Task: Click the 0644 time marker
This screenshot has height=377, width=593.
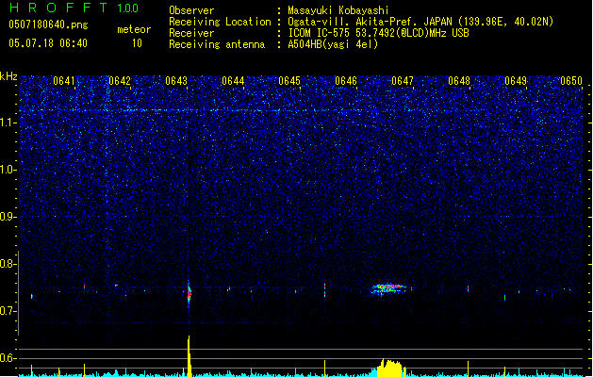Action: (x=233, y=81)
